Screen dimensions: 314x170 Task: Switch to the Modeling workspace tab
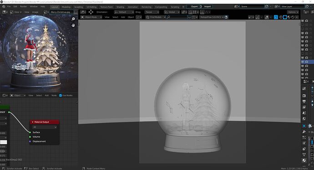(66, 7)
